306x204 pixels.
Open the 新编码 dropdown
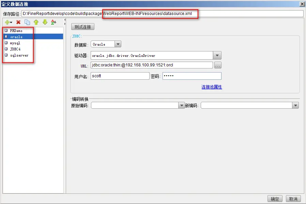[x=295, y=106]
